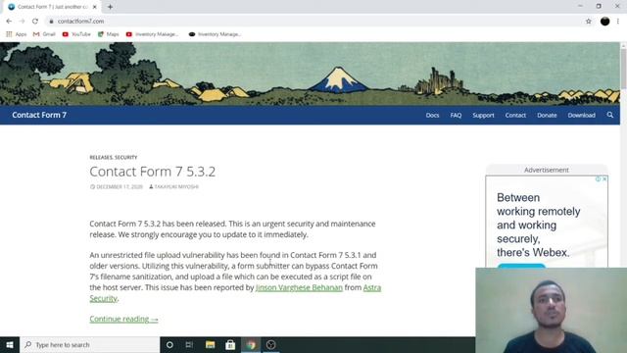
Task: Click the ad info icon
Action: click(599, 178)
